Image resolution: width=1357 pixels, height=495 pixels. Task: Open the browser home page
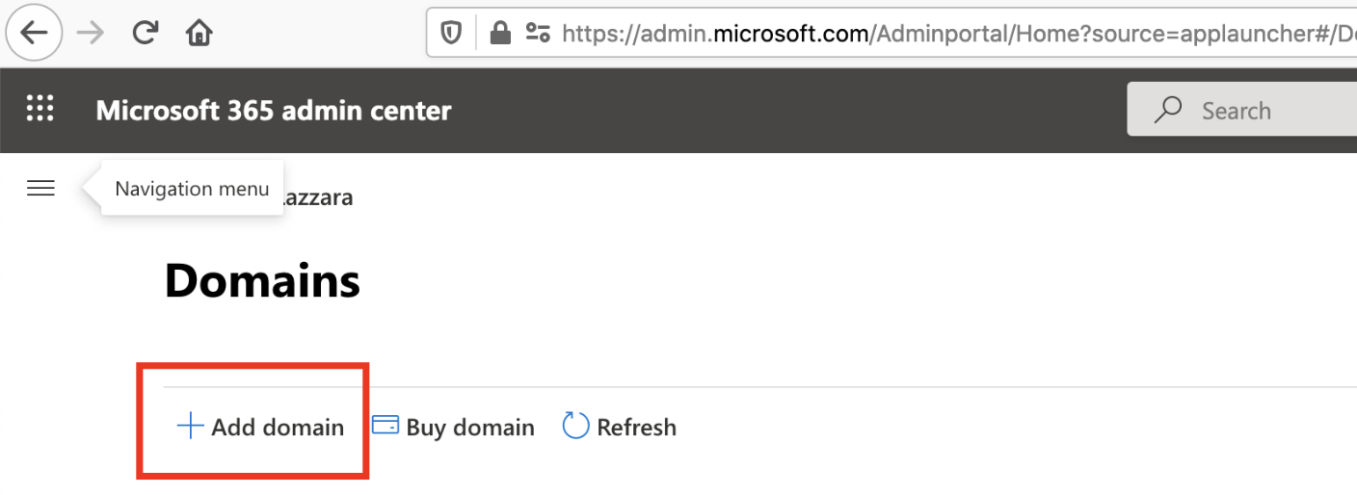pyautogui.click(x=199, y=34)
